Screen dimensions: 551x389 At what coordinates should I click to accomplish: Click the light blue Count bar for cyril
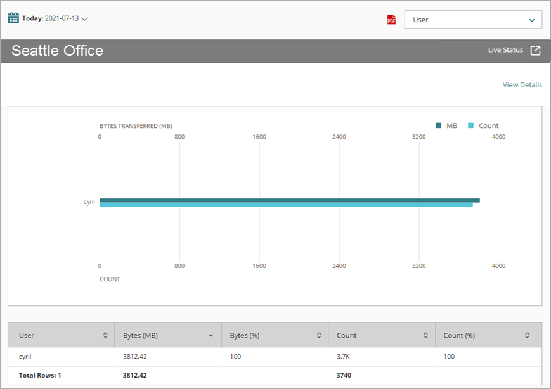click(286, 205)
